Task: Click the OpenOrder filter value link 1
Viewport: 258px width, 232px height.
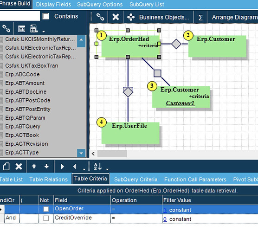Action: tap(165, 210)
